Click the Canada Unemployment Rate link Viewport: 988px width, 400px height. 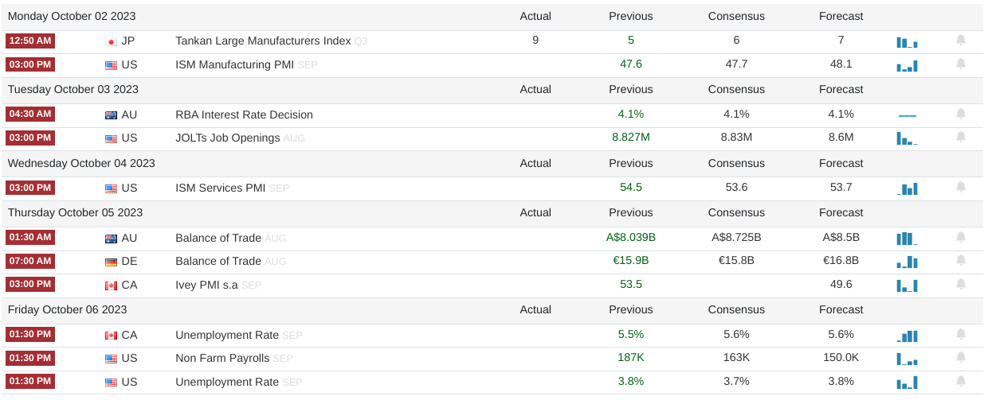(227, 335)
